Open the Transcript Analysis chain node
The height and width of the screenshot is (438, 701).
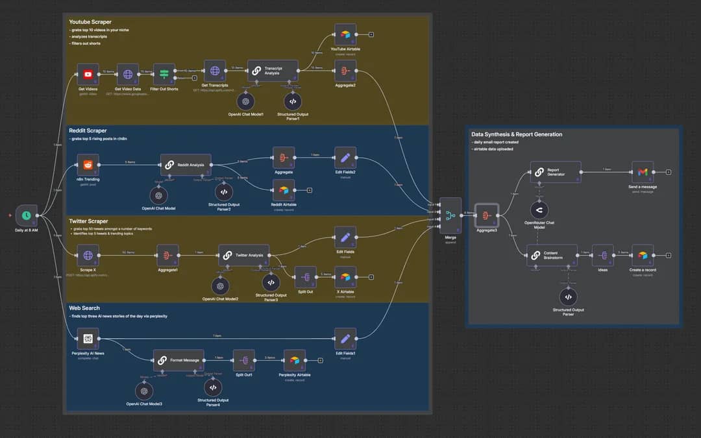pos(272,71)
